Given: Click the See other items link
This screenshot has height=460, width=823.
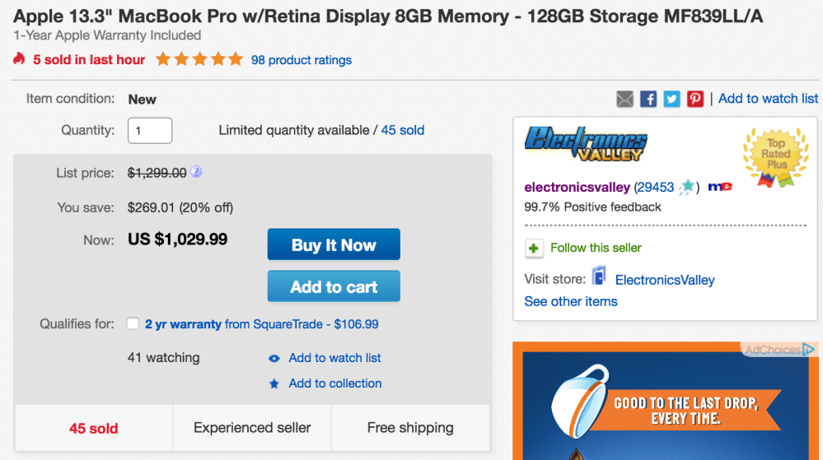Looking at the screenshot, I should coord(571,301).
